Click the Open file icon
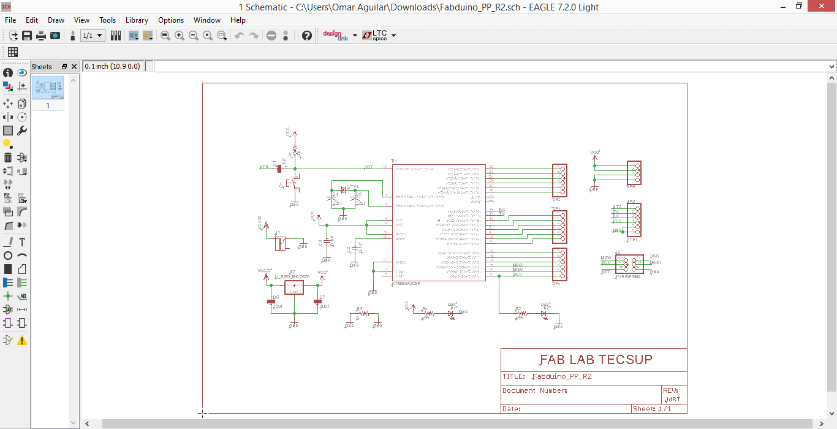The image size is (837, 429). [x=13, y=36]
